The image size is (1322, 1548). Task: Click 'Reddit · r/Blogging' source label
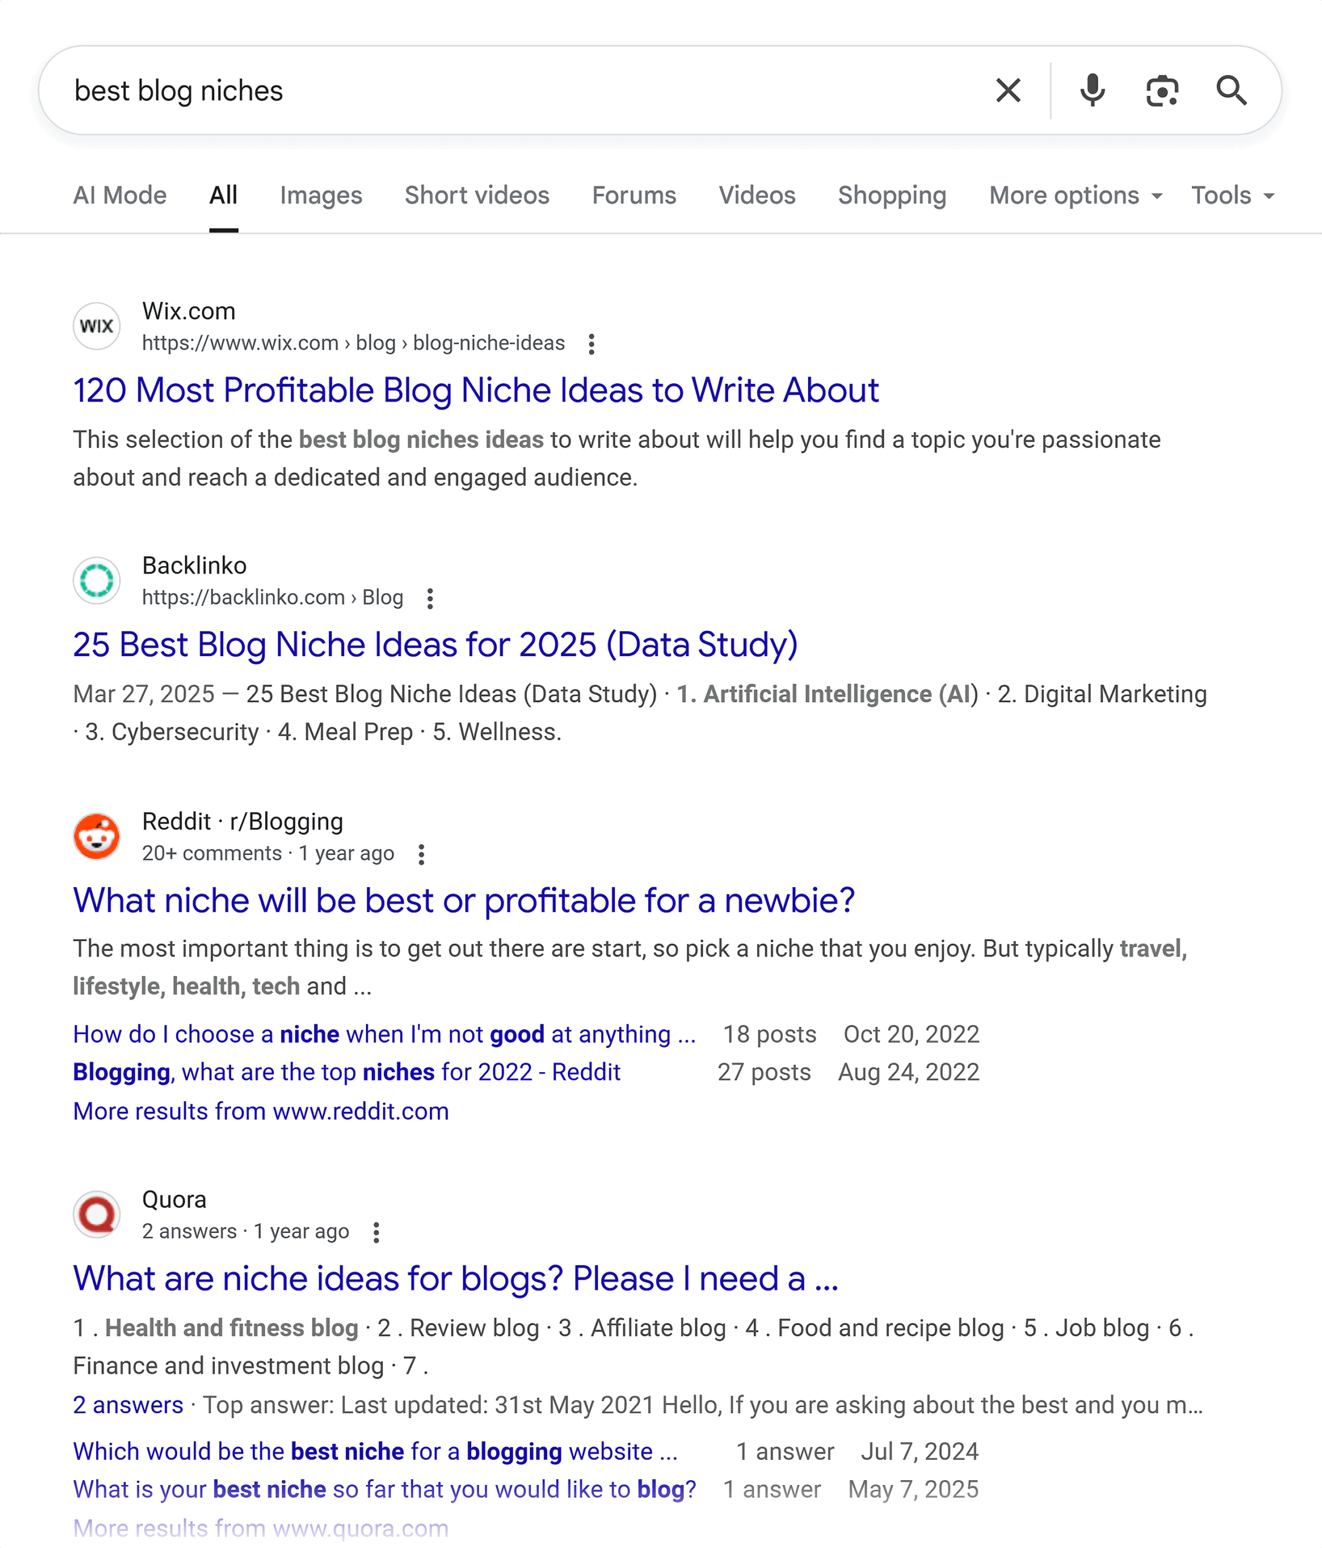point(242,821)
